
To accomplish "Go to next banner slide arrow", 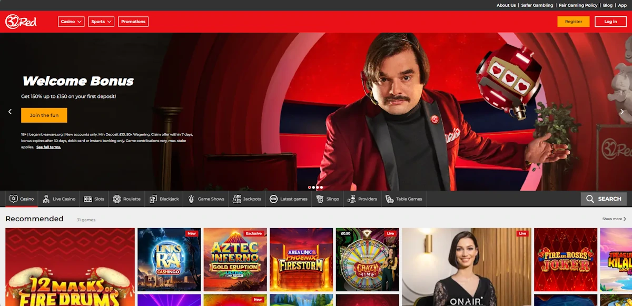I will point(622,112).
